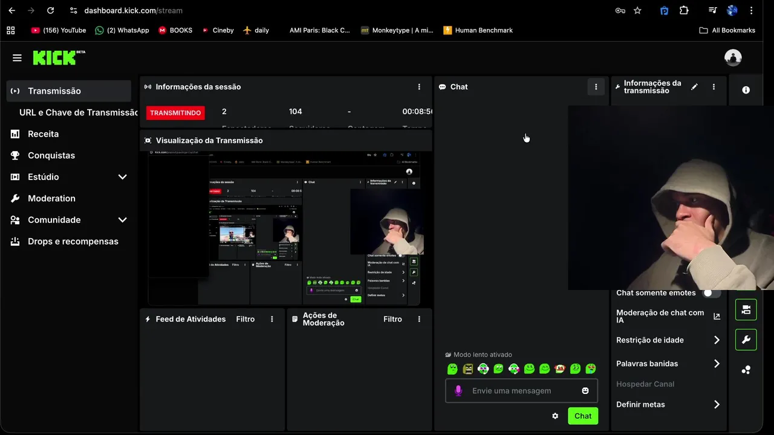Reload the page using the browser refresh button
The image size is (774, 435).
click(x=51, y=10)
